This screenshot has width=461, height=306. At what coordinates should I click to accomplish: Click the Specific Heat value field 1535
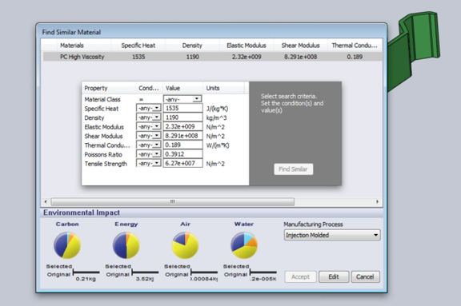[182, 108]
